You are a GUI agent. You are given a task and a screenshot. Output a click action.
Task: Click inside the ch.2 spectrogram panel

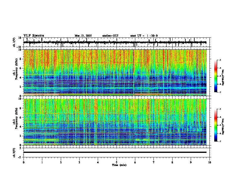click(115, 122)
